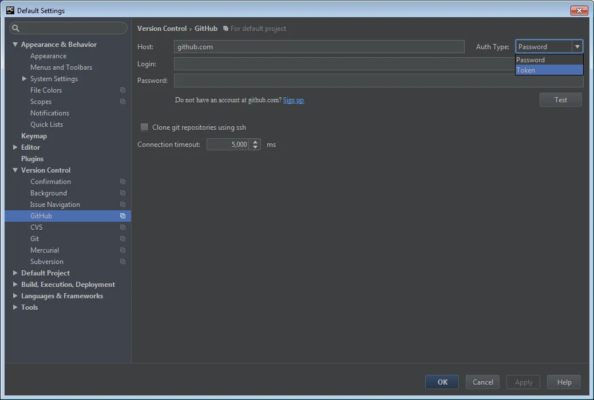The height and width of the screenshot is (400, 594).
Task: Select Background under Version Control
Action: pyautogui.click(x=49, y=193)
